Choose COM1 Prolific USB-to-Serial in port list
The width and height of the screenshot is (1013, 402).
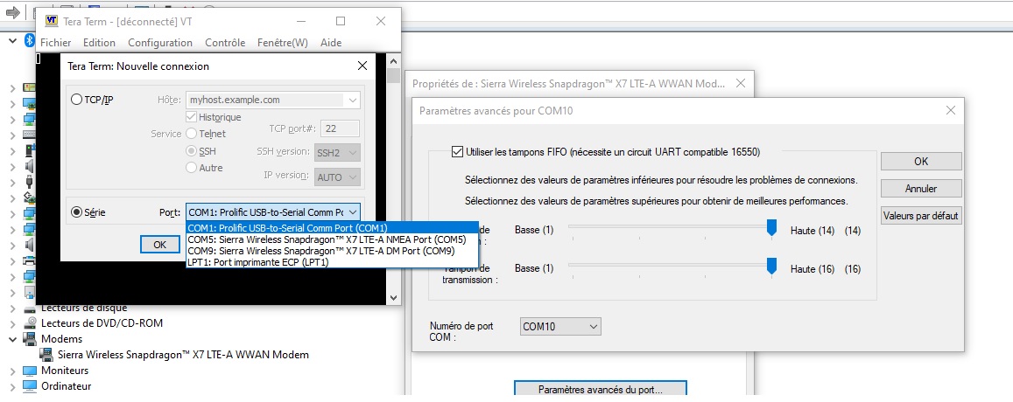[332, 227]
